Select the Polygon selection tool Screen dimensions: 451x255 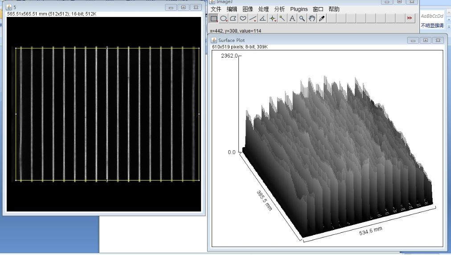(x=234, y=18)
